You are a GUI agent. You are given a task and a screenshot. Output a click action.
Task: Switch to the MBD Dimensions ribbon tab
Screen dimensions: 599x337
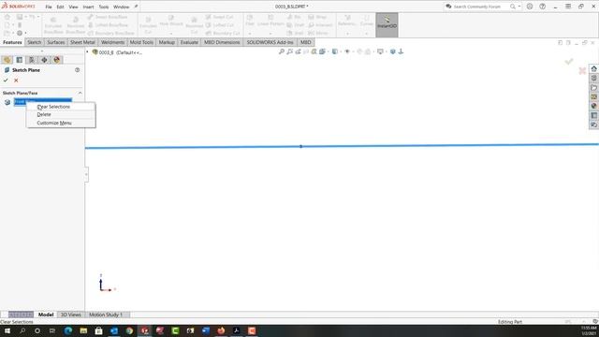pos(222,42)
